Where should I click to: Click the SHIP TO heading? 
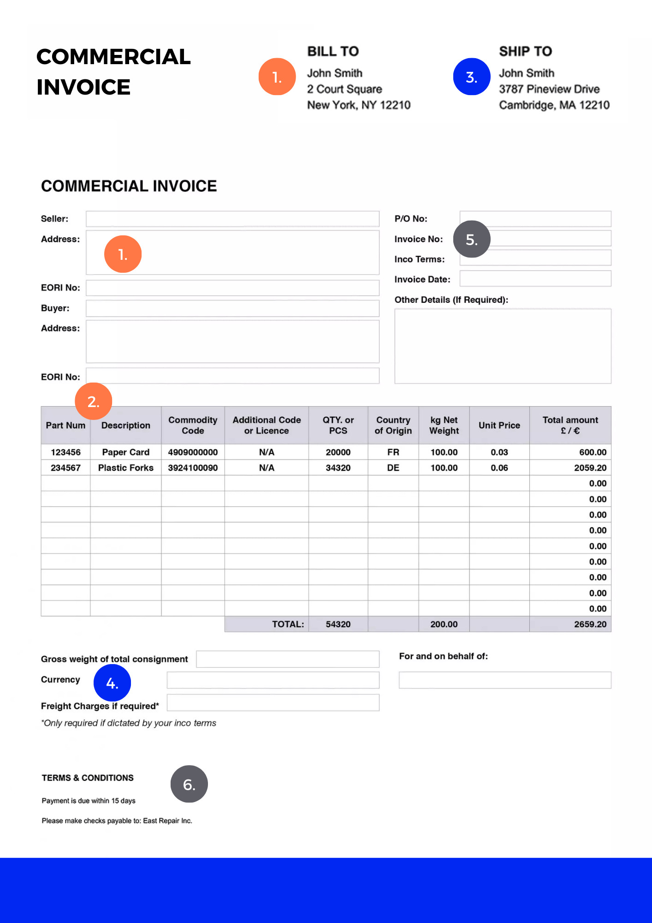click(x=525, y=51)
